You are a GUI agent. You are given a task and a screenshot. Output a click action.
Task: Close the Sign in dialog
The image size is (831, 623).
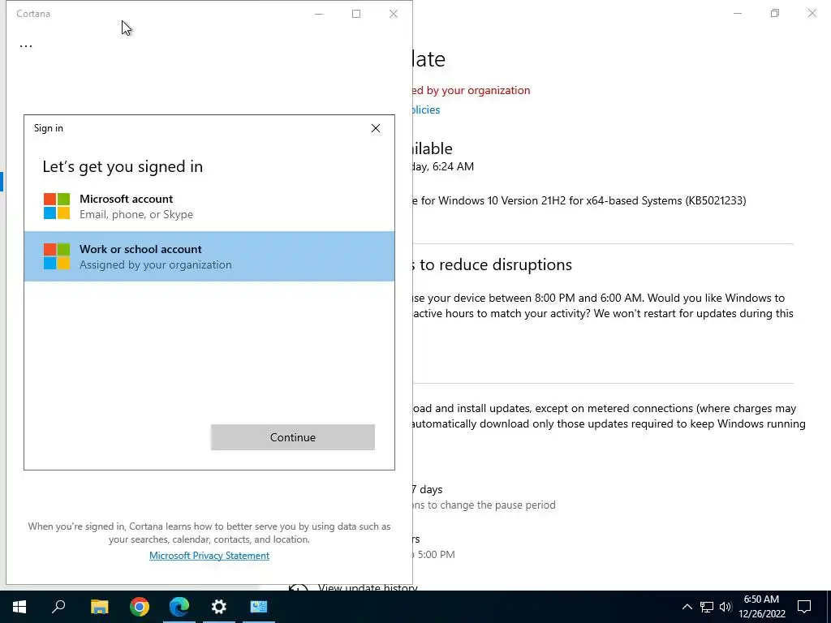[x=376, y=128]
